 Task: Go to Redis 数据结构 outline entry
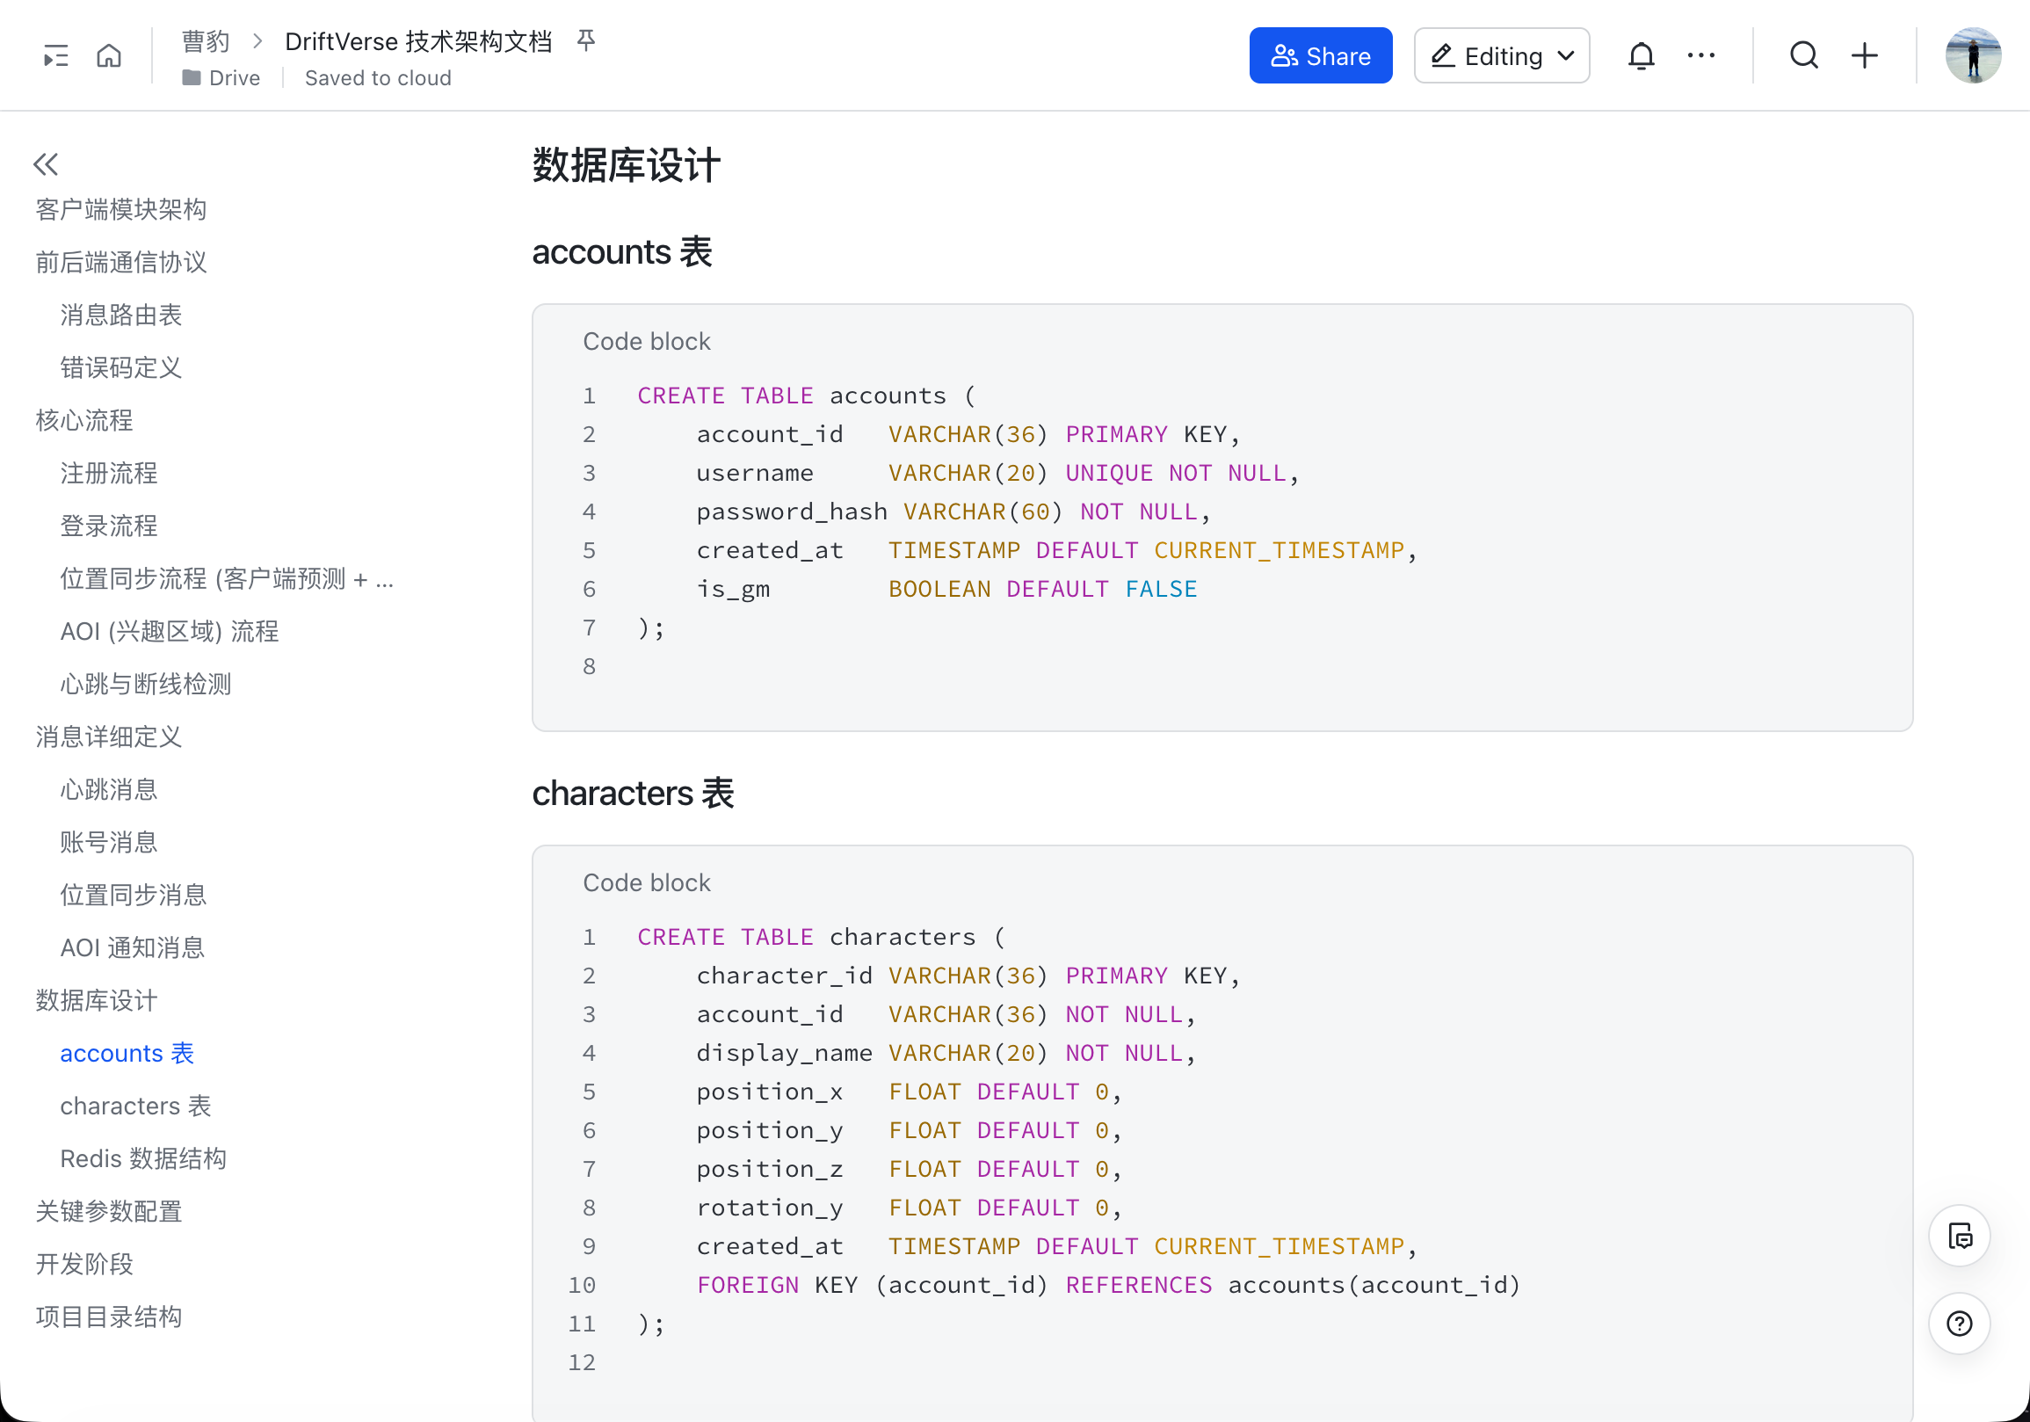click(x=143, y=1158)
